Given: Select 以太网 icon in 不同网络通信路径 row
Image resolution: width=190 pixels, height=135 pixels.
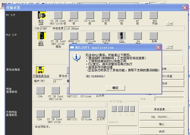Looking at the screenshot, I should coord(100,114).
